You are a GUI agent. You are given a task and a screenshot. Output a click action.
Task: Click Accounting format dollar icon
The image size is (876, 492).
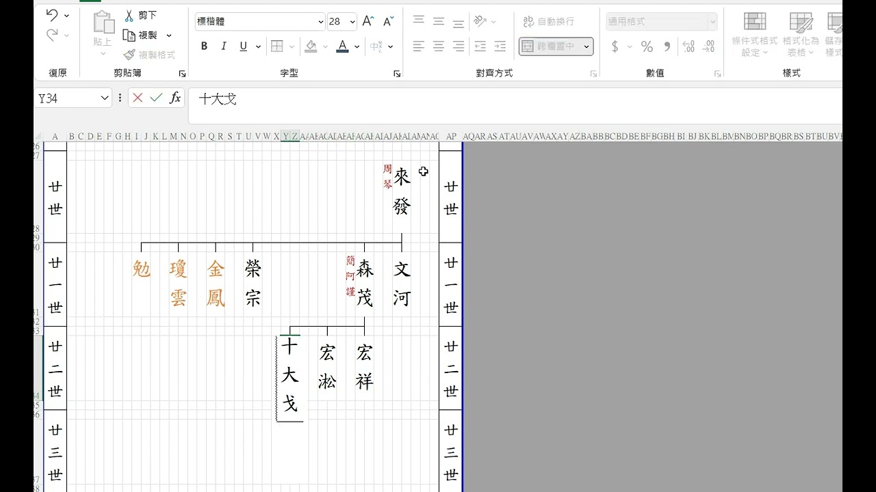pos(615,46)
